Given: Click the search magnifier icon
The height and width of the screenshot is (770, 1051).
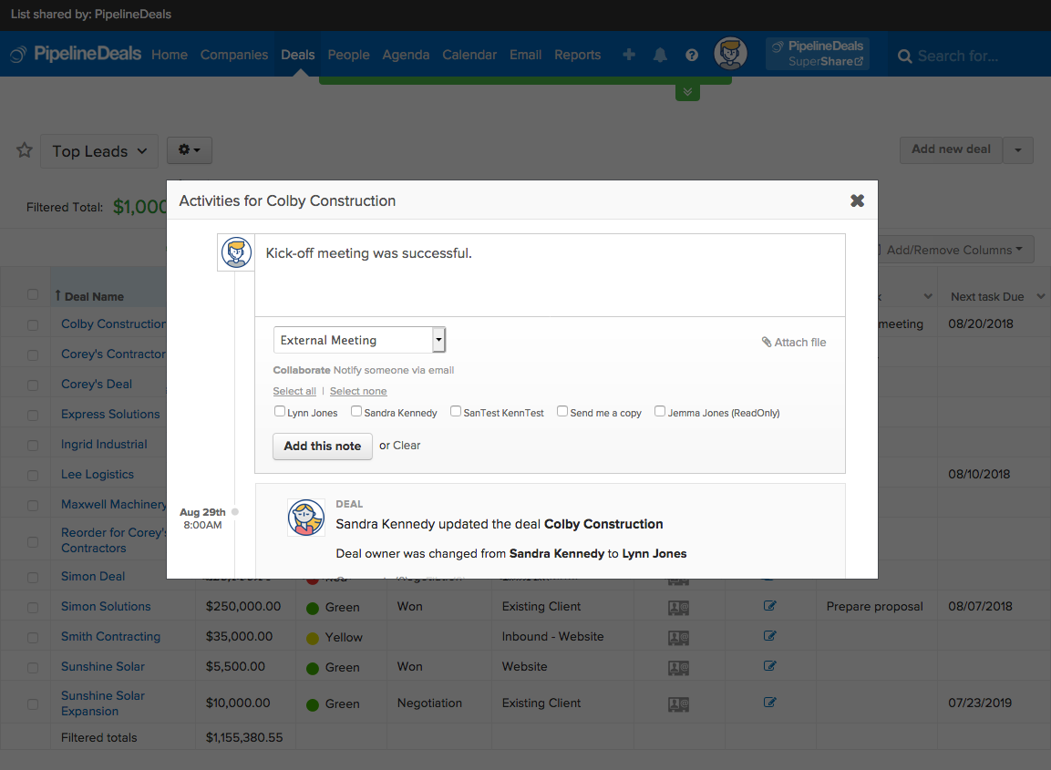Looking at the screenshot, I should click(905, 56).
